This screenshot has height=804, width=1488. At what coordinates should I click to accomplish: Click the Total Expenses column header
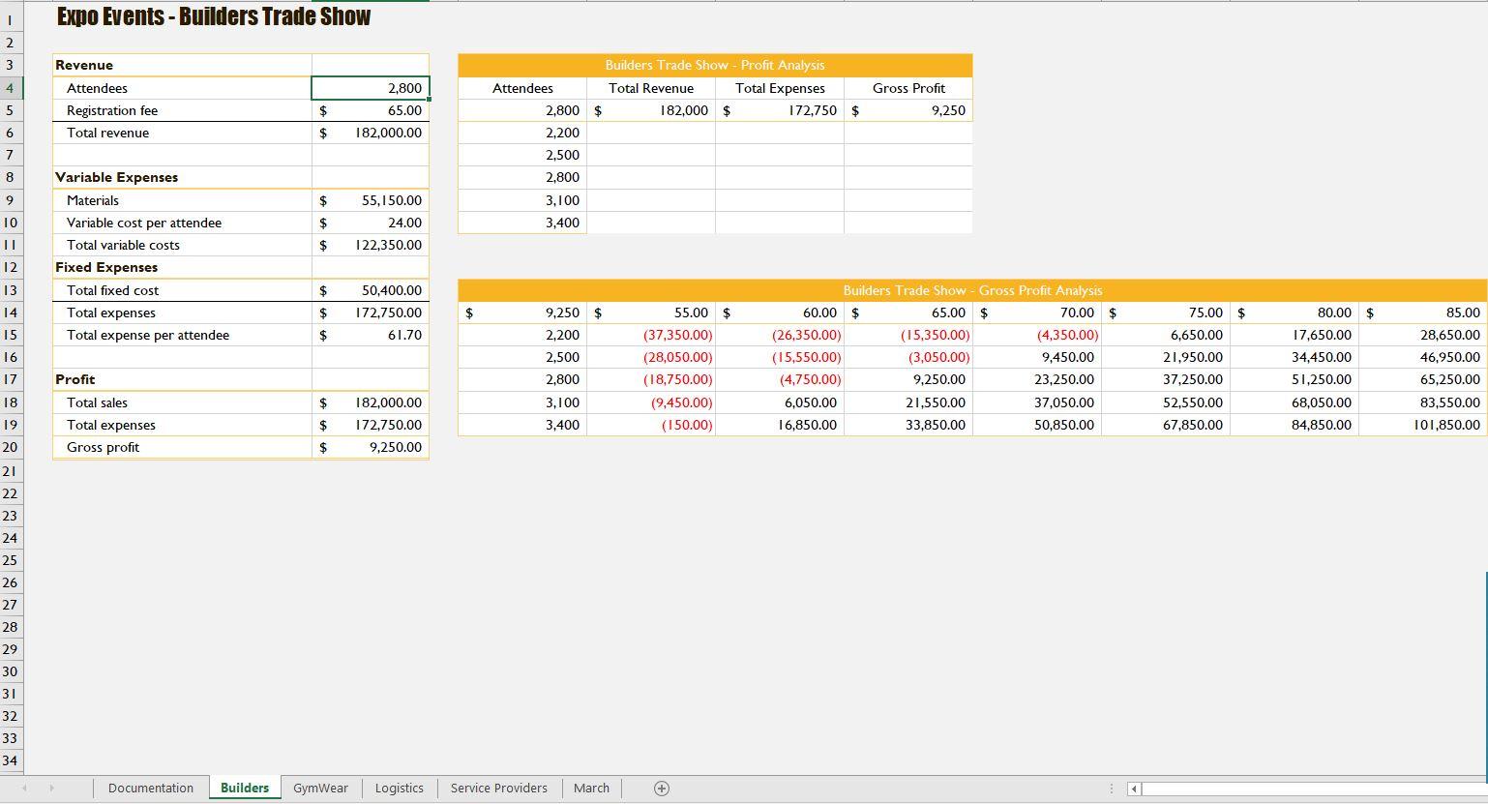pos(780,88)
